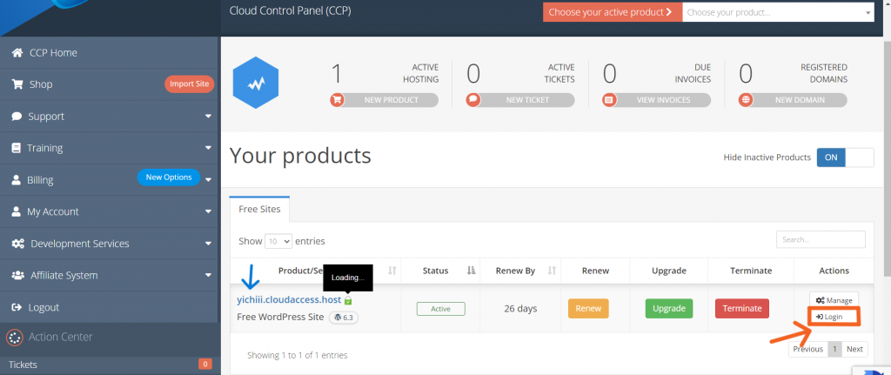Expand the Affiliate System arrow
This screenshot has width=891, height=375.
208,276
